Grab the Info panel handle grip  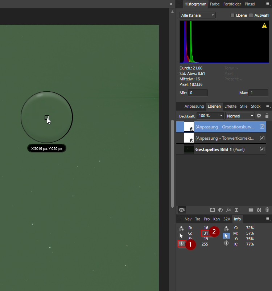[179, 219]
